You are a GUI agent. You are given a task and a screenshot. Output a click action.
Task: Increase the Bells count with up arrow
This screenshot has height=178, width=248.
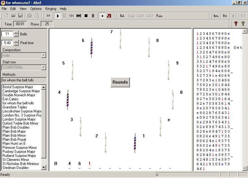16,33
